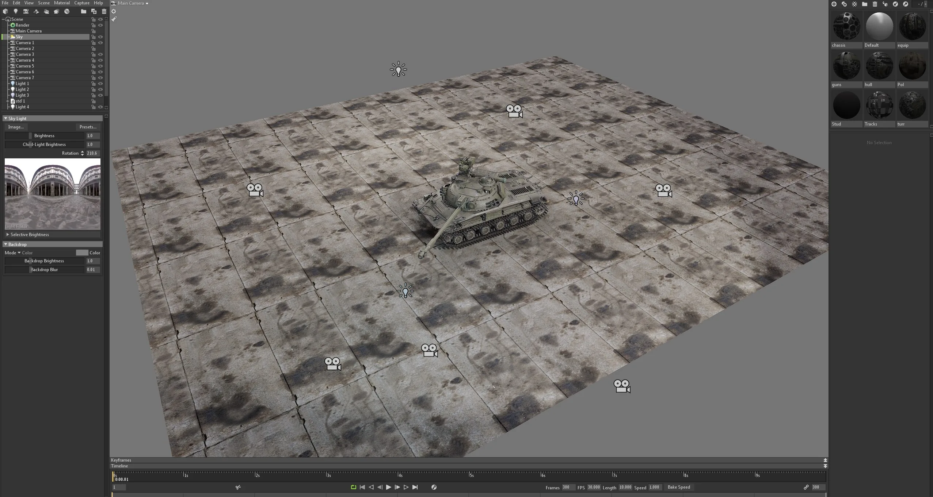This screenshot has height=497, width=933.
Task: Click the scissors icon in timeline
Action: tap(238, 487)
